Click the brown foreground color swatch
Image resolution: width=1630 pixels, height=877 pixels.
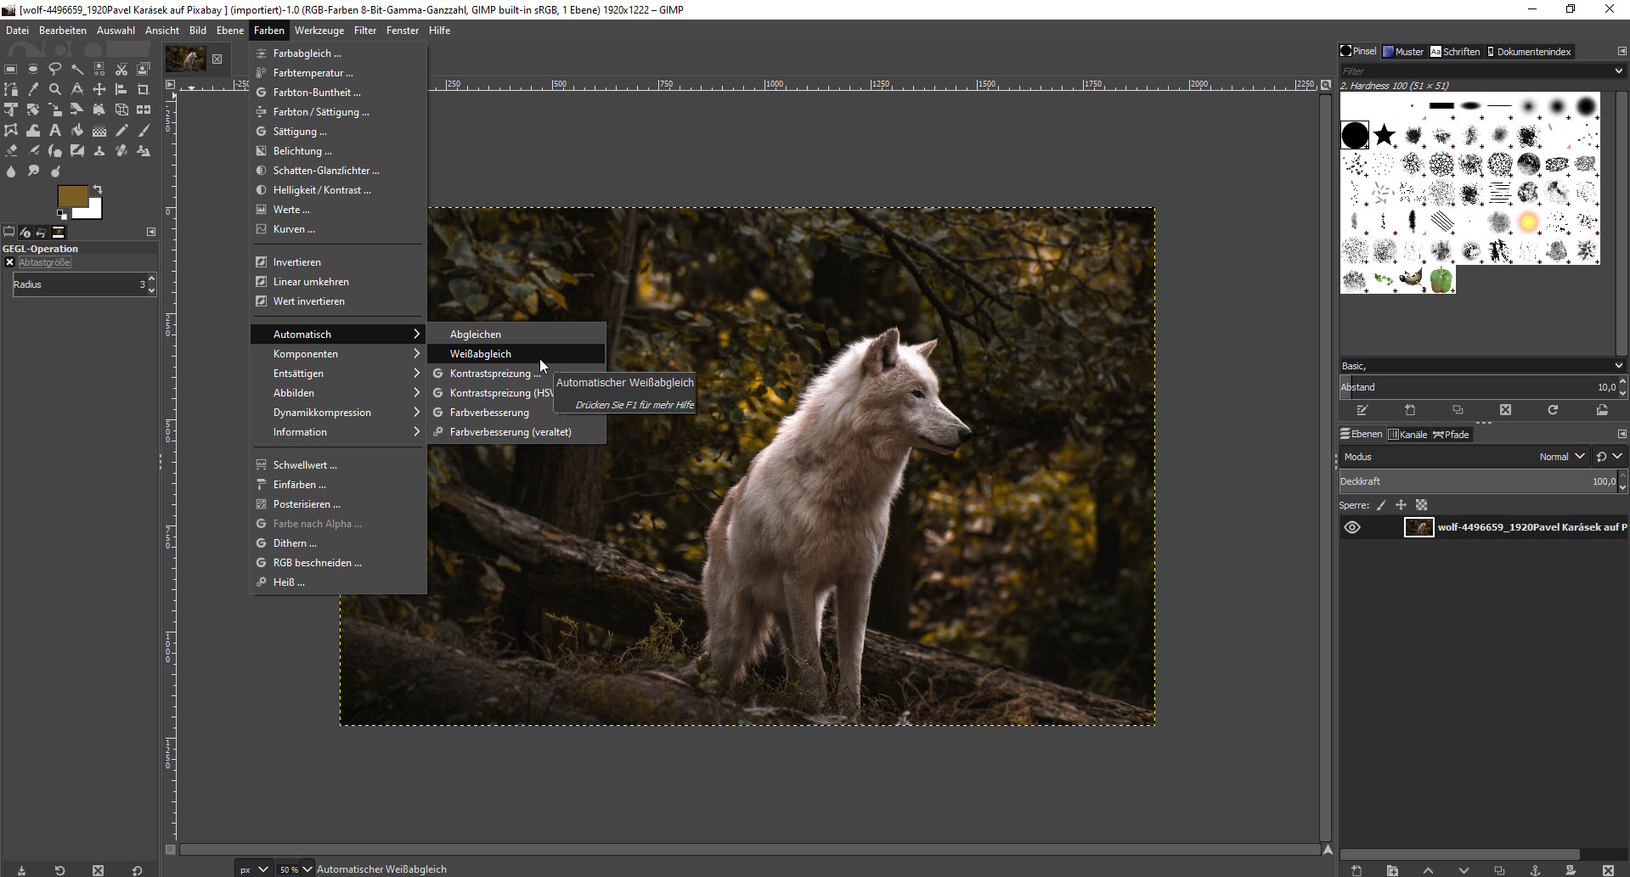click(72, 197)
